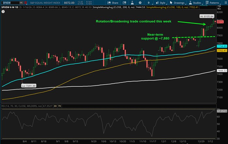Click the cyan 7758.89 axis price tag

pos(222,46)
